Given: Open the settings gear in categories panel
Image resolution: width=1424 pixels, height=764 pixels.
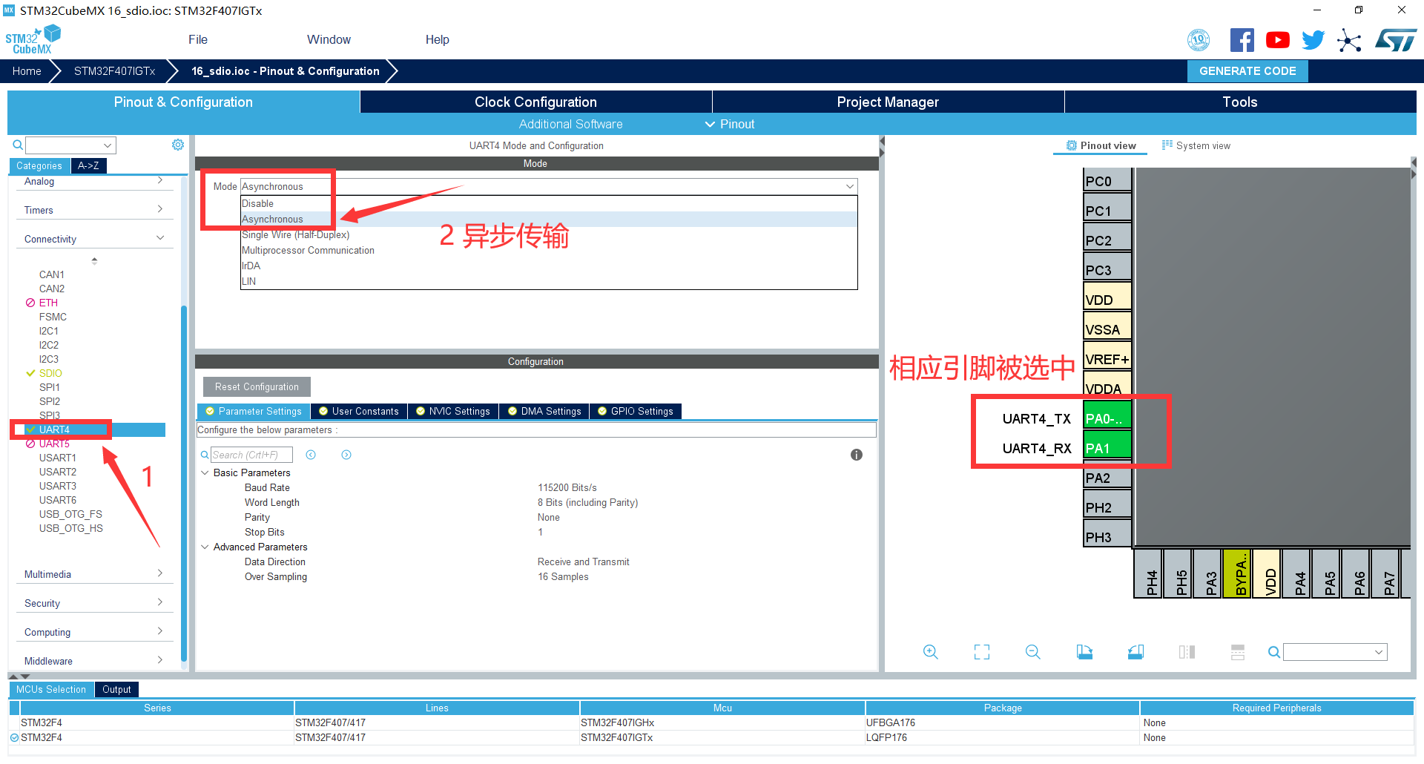Looking at the screenshot, I should [x=178, y=145].
